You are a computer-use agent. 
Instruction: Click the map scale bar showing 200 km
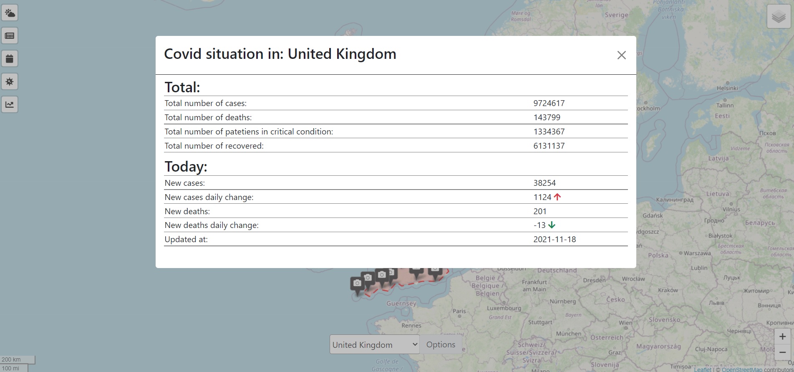point(18,359)
